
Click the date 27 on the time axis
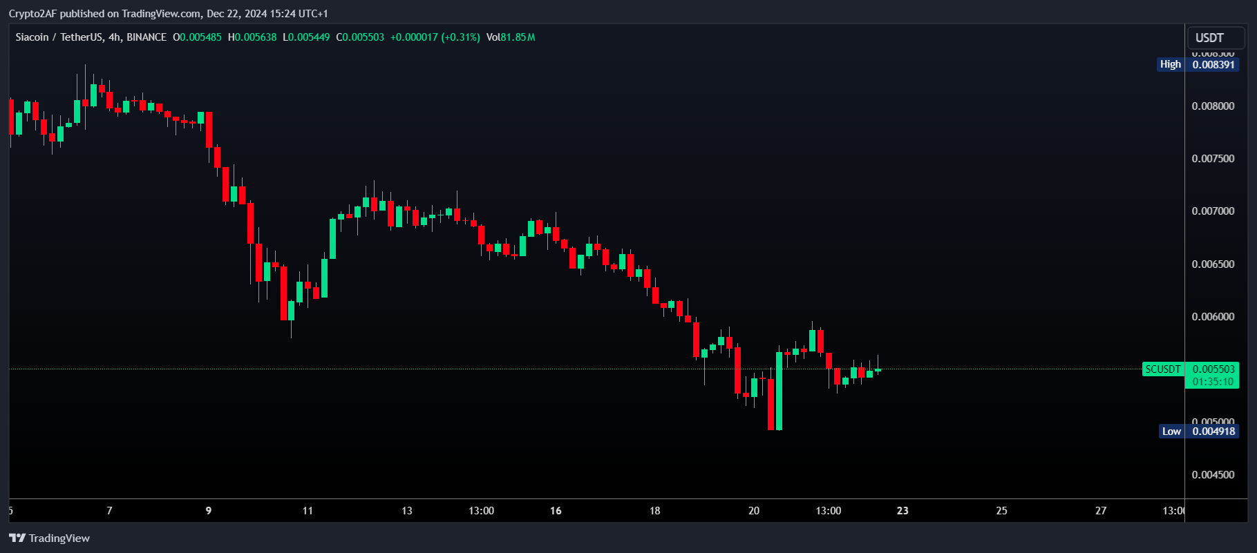pyautogui.click(x=1101, y=511)
